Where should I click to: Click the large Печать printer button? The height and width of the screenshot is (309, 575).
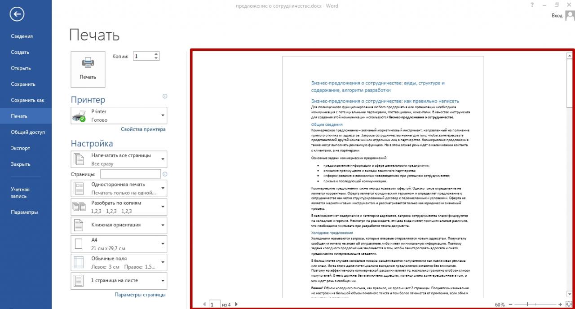coord(88,69)
